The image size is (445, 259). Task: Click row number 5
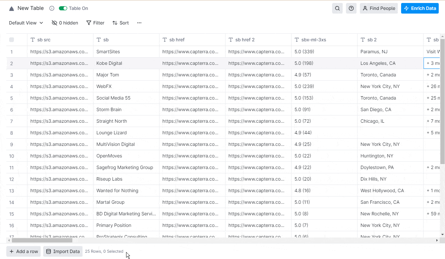pos(12,98)
